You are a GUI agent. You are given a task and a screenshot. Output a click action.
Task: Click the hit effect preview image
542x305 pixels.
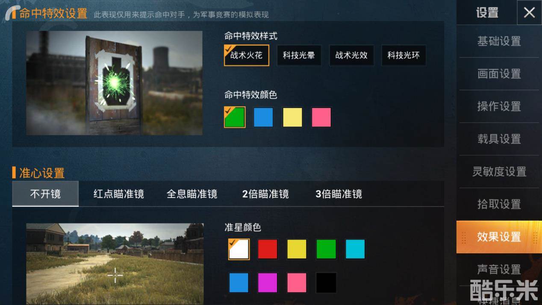click(114, 83)
